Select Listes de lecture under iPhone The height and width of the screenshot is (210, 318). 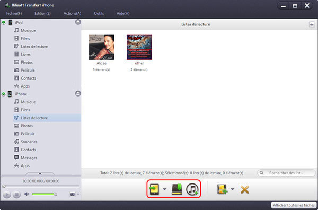(x=47, y=118)
